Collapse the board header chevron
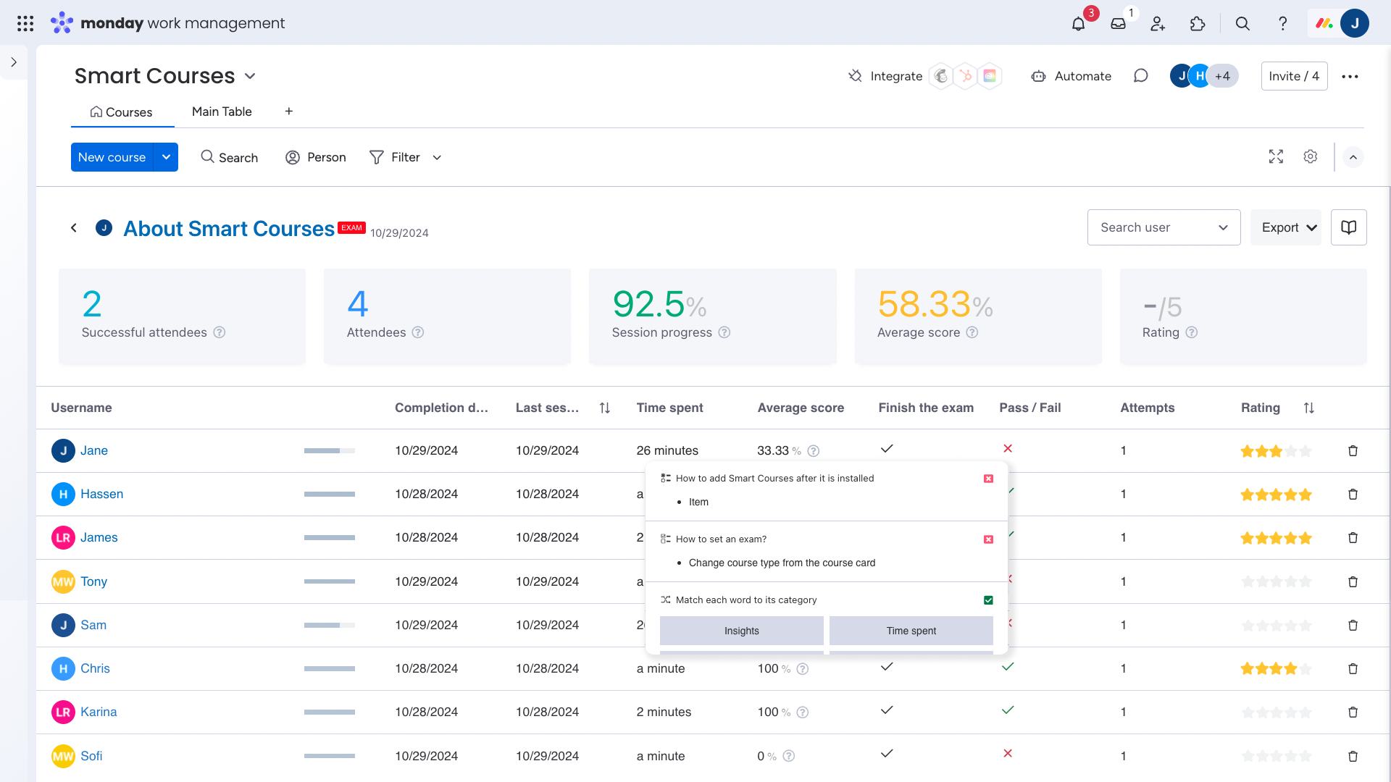 (x=1353, y=157)
